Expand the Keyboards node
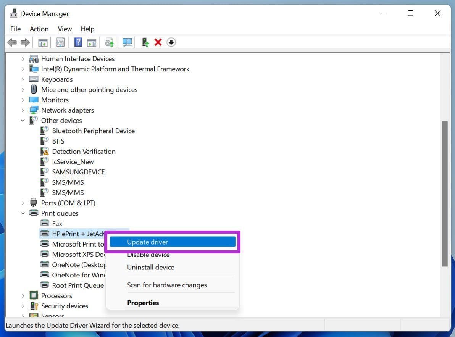 [x=23, y=79]
